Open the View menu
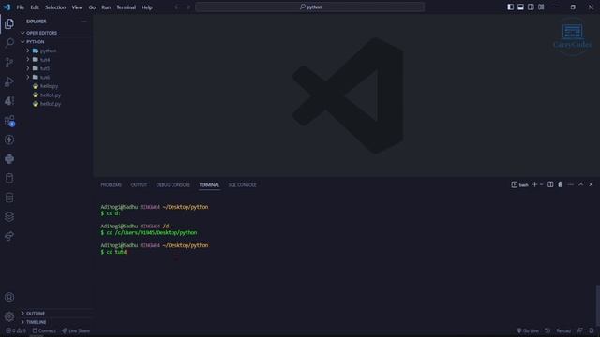This screenshot has width=600, height=337. [77, 7]
